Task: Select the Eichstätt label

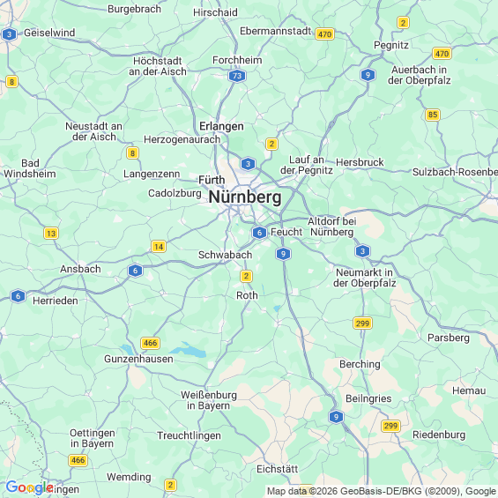Action: (278, 469)
